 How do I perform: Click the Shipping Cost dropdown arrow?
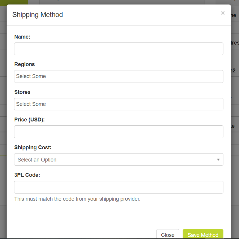coord(218,160)
